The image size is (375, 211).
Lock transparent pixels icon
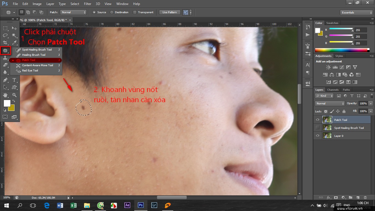pos(326,111)
